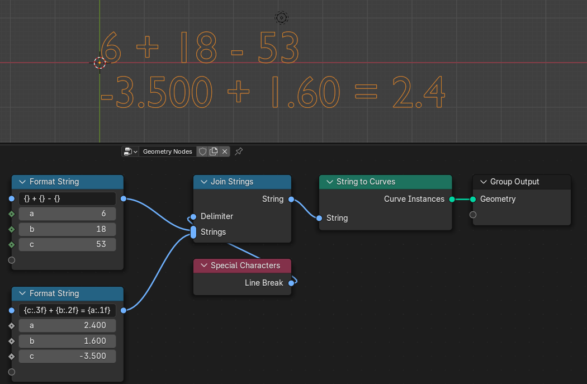This screenshot has height=384, width=587.
Task: Click the empty Group Output extension socket
Action: click(x=473, y=215)
